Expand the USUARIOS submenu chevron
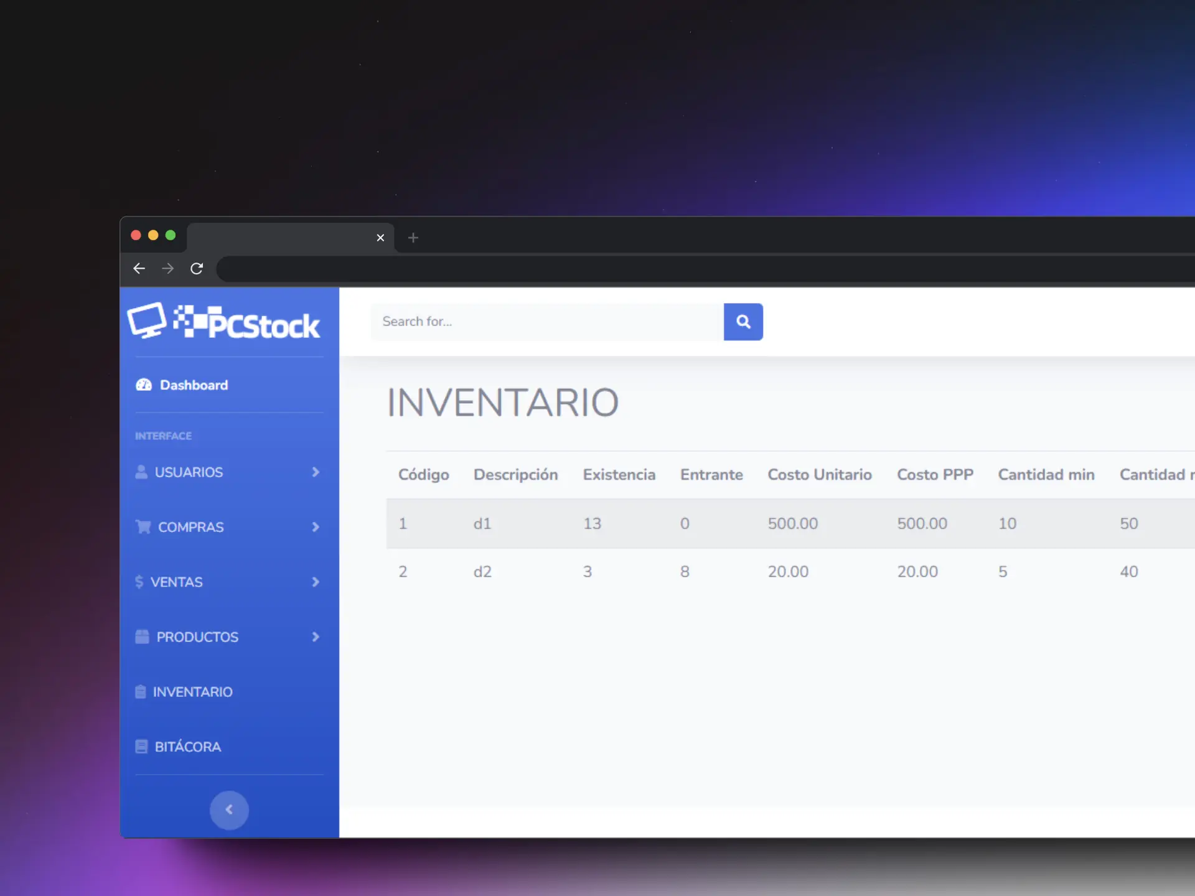 (x=316, y=472)
